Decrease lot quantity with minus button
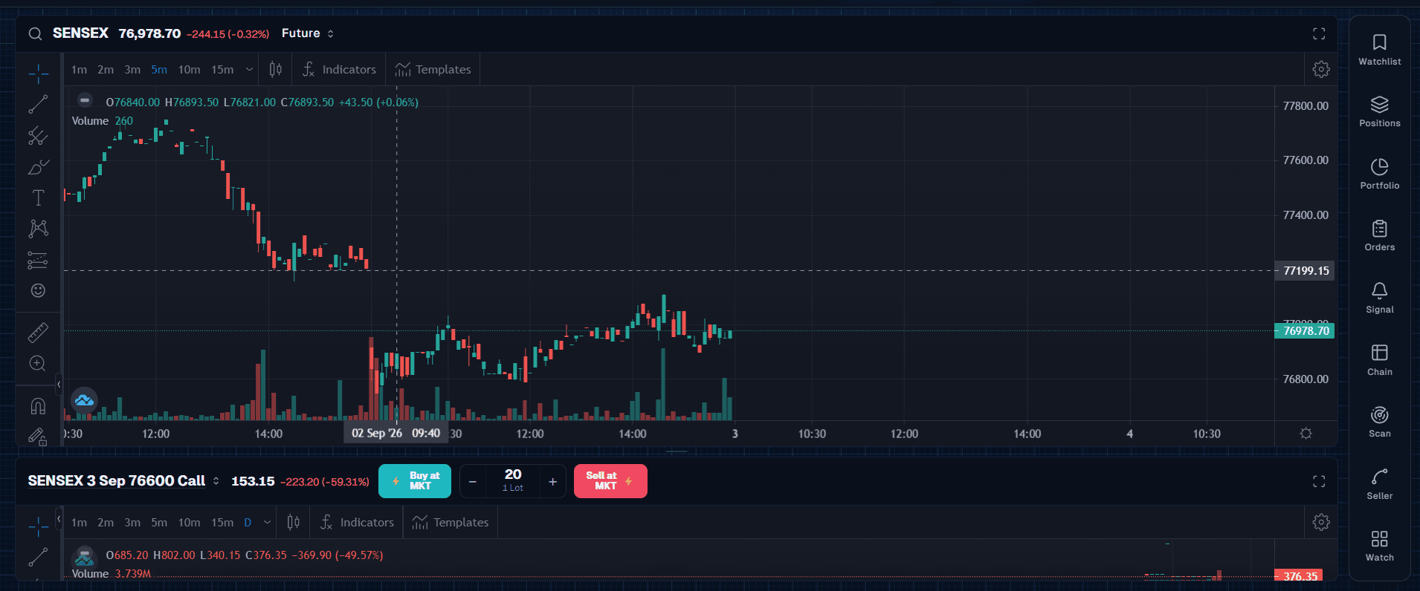 coord(472,482)
